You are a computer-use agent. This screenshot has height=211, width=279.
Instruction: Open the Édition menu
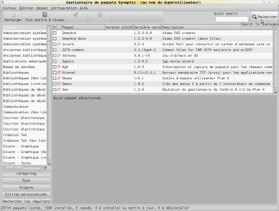point(26,8)
